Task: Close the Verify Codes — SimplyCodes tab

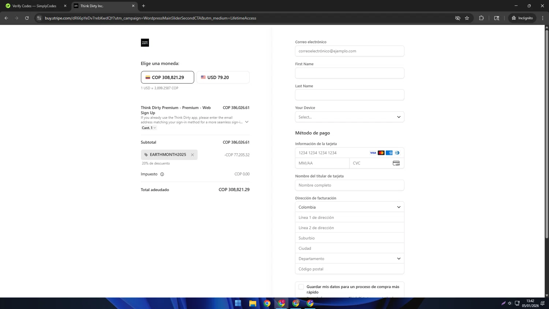Action: [65, 6]
